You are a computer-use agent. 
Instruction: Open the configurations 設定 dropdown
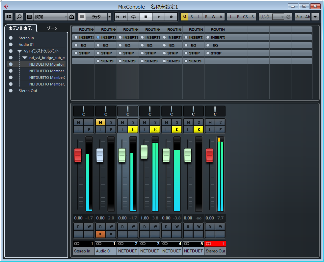(51, 17)
